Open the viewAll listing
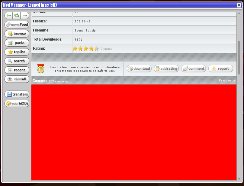This screenshot has height=186, width=244. click(x=17, y=79)
